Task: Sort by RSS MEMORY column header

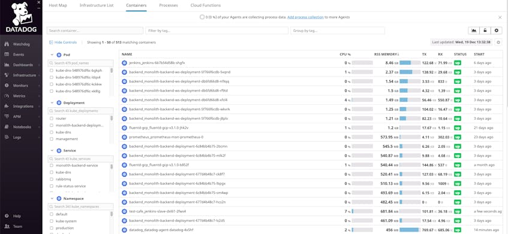Action: [x=386, y=54]
